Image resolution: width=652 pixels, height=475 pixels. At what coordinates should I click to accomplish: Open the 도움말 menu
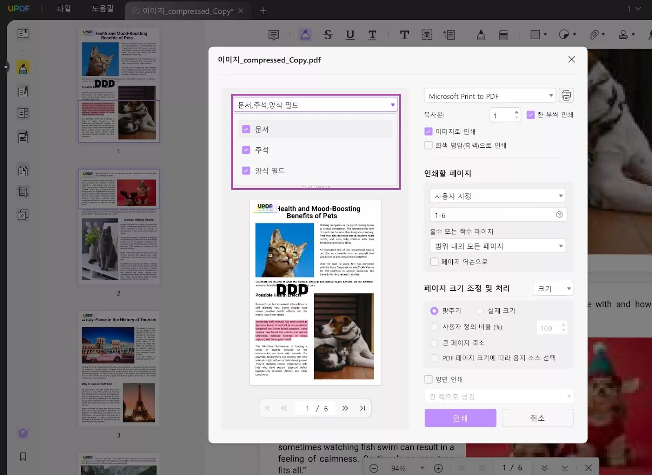coord(103,9)
